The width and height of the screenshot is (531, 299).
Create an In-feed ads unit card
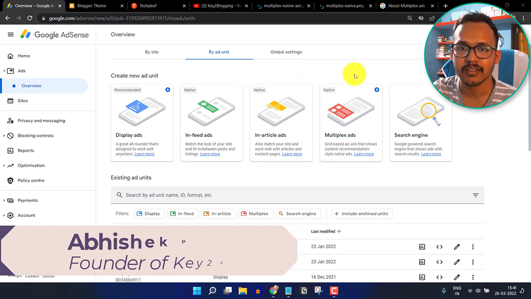click(212, 123)
